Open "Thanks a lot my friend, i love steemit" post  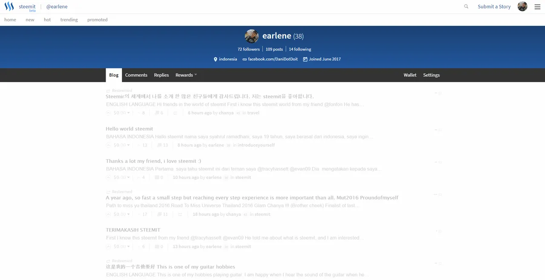[x=153, y=161]
